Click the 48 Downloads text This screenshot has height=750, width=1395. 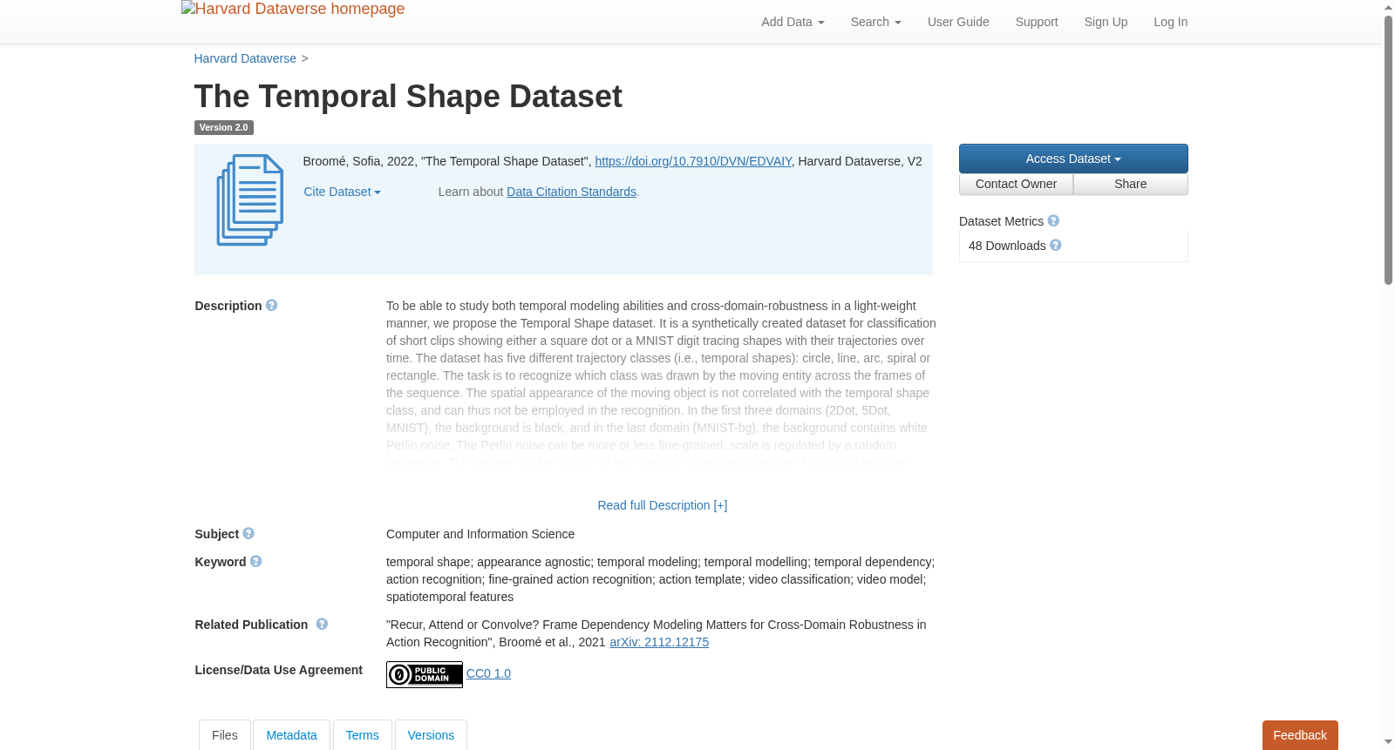[x=1007, y=246]
